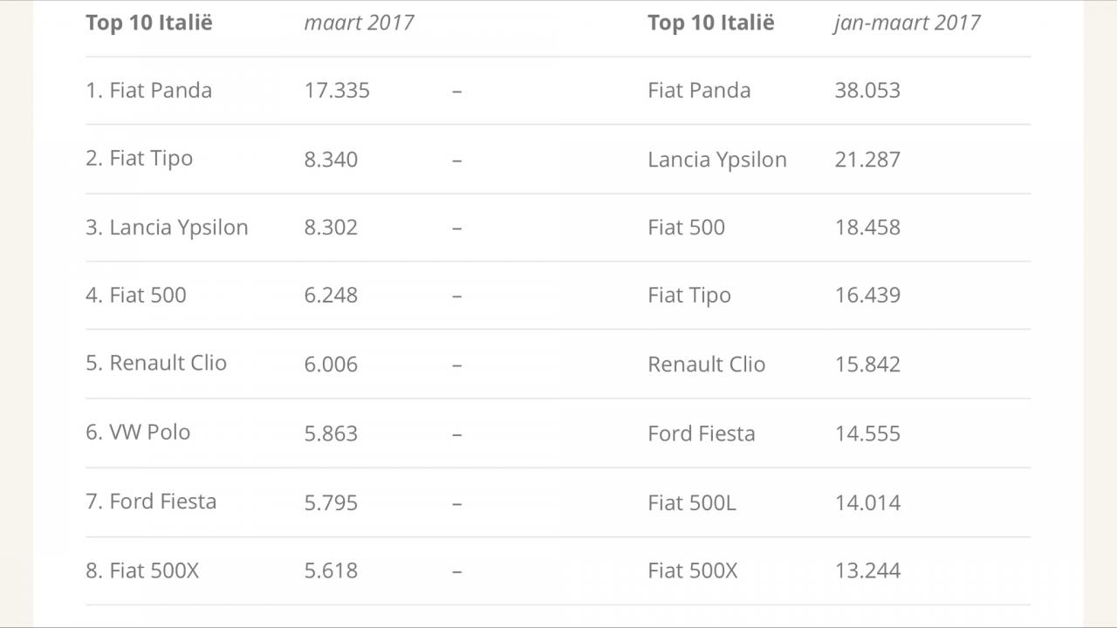Click '4. Fiat 500' entry
The width and height of the screenshot is (1117, 628).
click(136, 295)
